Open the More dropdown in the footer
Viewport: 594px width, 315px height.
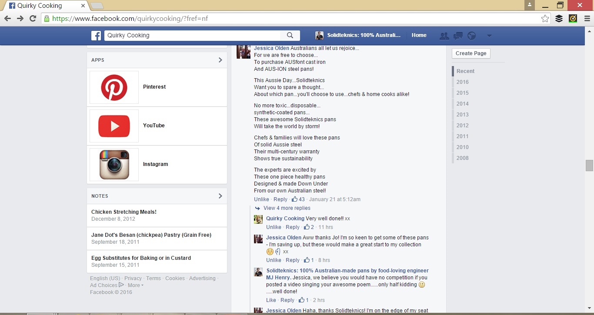pos(135,285)
